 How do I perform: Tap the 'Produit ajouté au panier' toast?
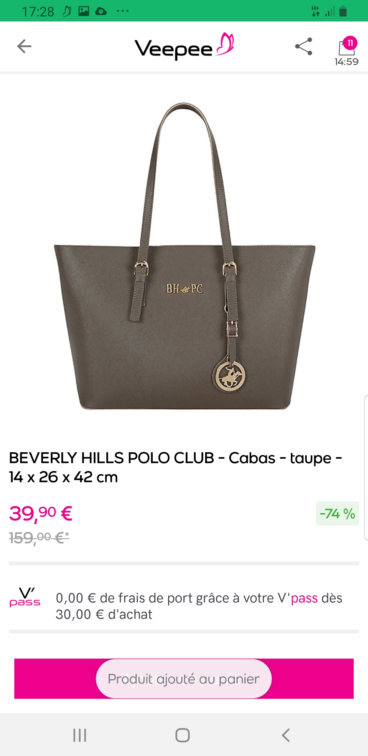[184, 679]
